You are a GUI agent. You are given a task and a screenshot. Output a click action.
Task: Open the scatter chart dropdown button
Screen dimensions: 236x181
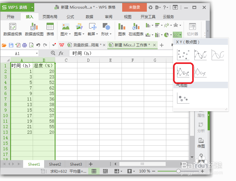[x=177, y=35]
